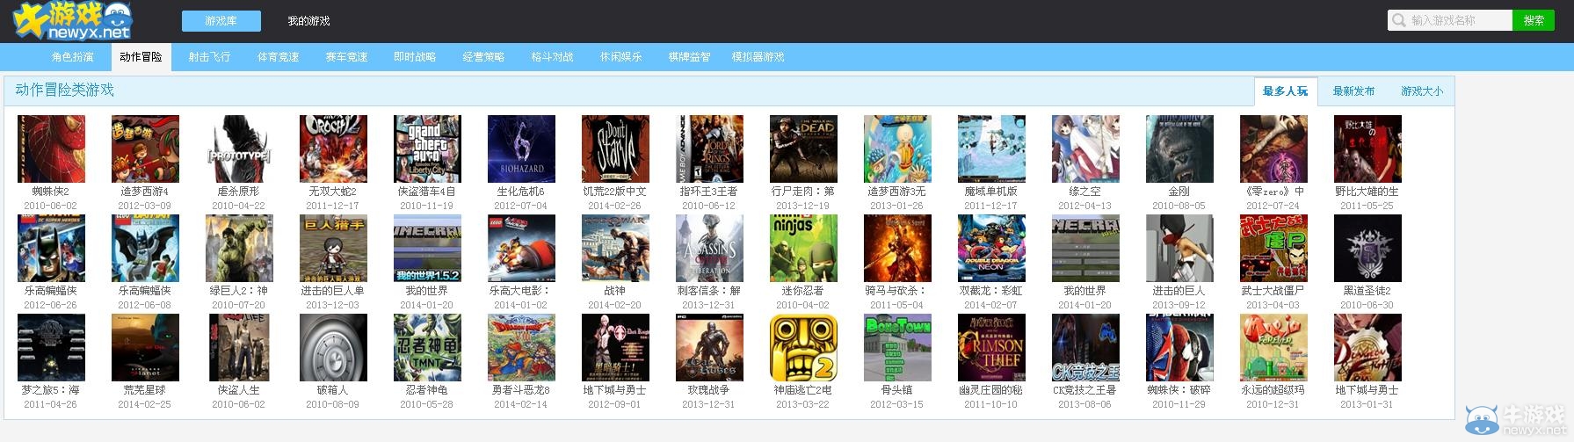Open the 魔域单机版 thumbnail
Screen dimensions: 1574x442
[991, 149]
